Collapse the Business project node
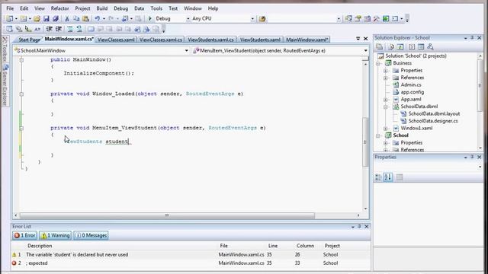The height and width of the screenshot is (274, 488). [x=378, y=63]
